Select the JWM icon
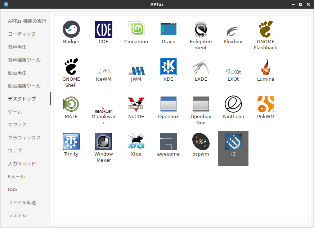This screenshot has height=228, width=314. [136, 71]
